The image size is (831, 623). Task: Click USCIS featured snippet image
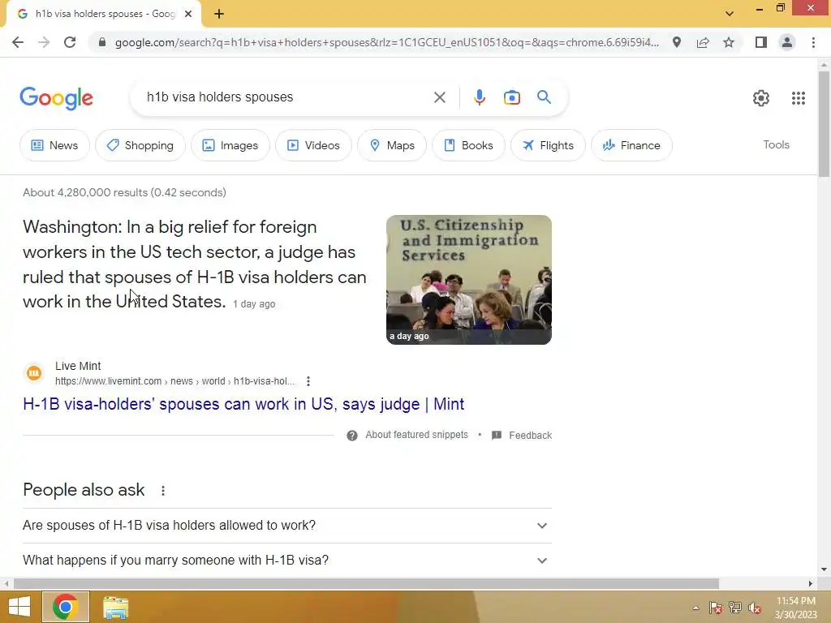click(x=468, y=280)
